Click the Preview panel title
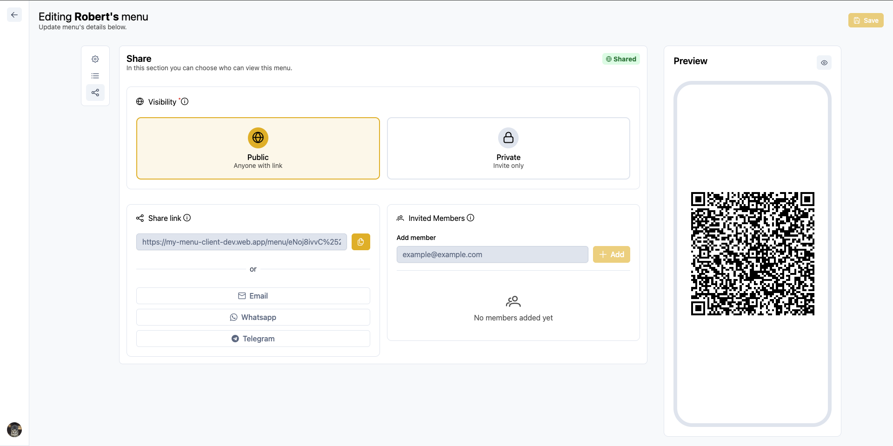The width and height of the screenshot is (893, 446). point(690,61)
